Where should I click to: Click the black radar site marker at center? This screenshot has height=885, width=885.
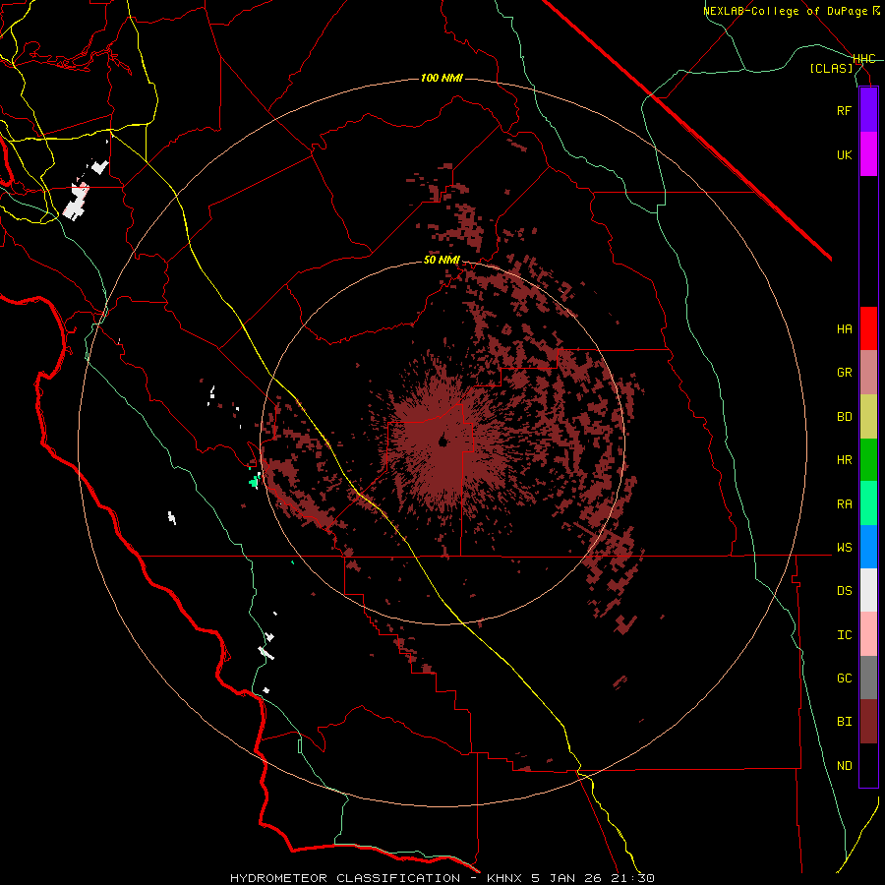point(442,441)
